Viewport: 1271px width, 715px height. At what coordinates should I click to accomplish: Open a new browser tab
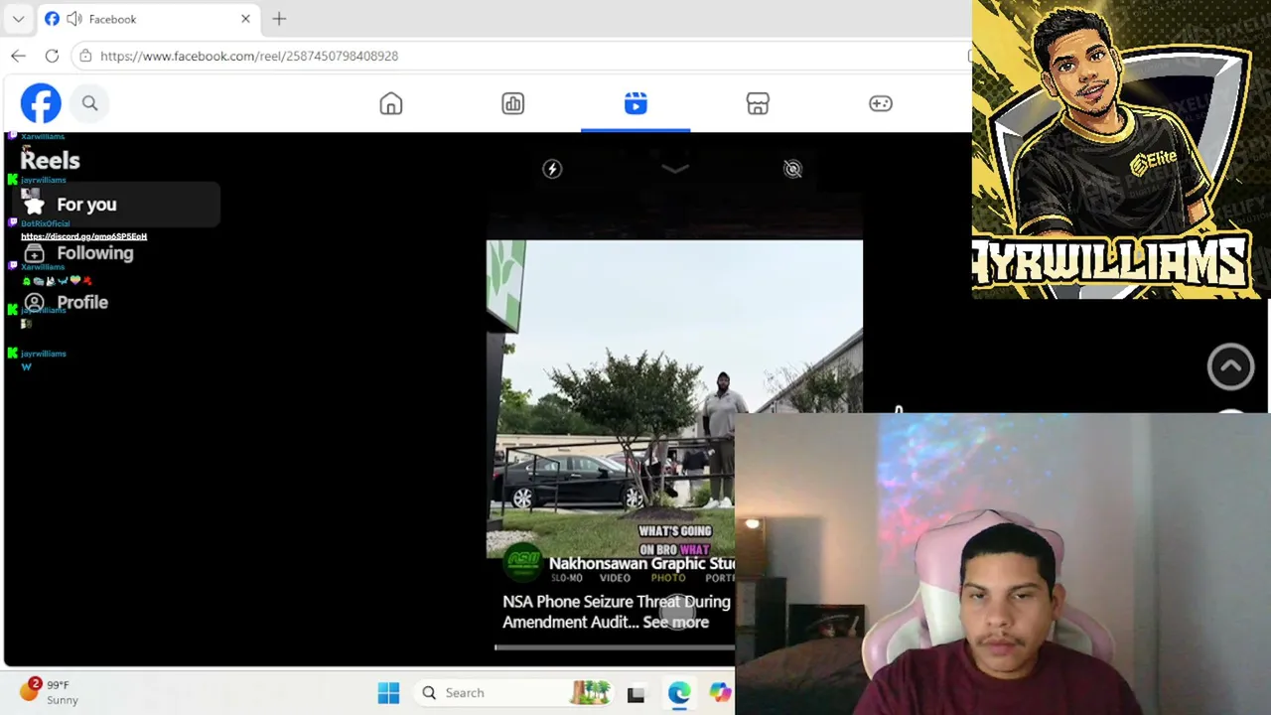[279, 19]
